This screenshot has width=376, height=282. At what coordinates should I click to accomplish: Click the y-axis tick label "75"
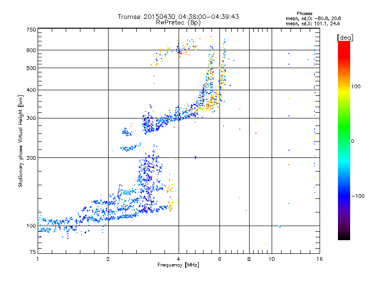tap(33, 252)
